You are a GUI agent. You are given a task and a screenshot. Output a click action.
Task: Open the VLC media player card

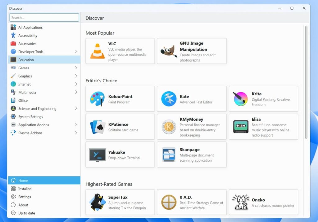tap(120, 51)
